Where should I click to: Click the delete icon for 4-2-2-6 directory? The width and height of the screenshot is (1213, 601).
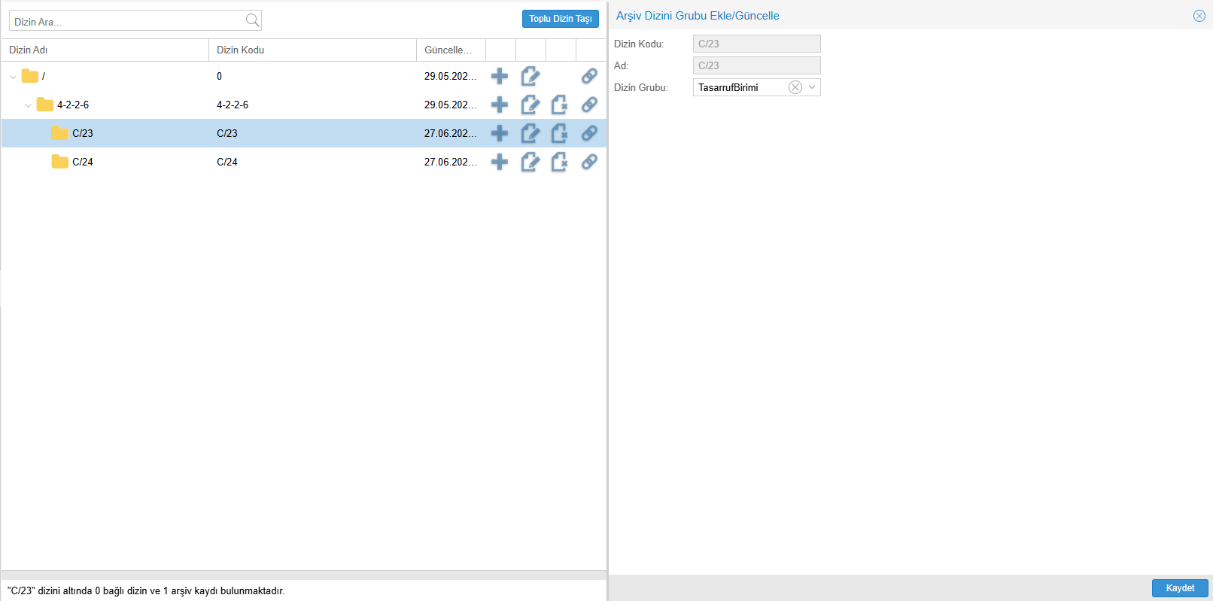tap(559, 105)
